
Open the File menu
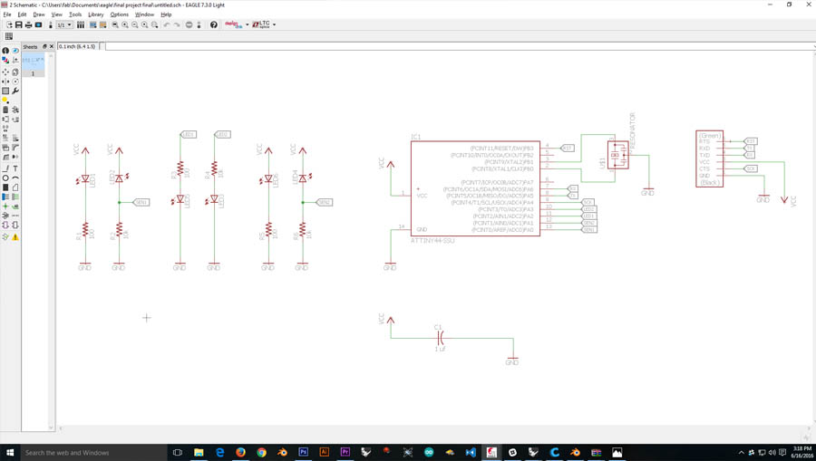click(6, 14)
